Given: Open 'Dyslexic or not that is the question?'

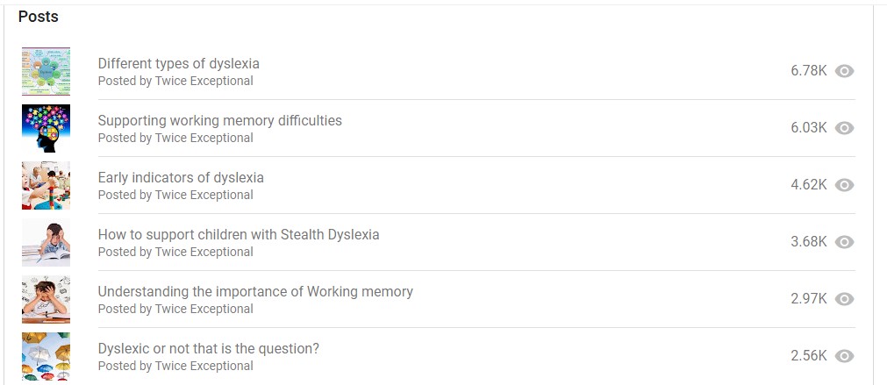Looking at the screenshot, I should pos(208,348).
